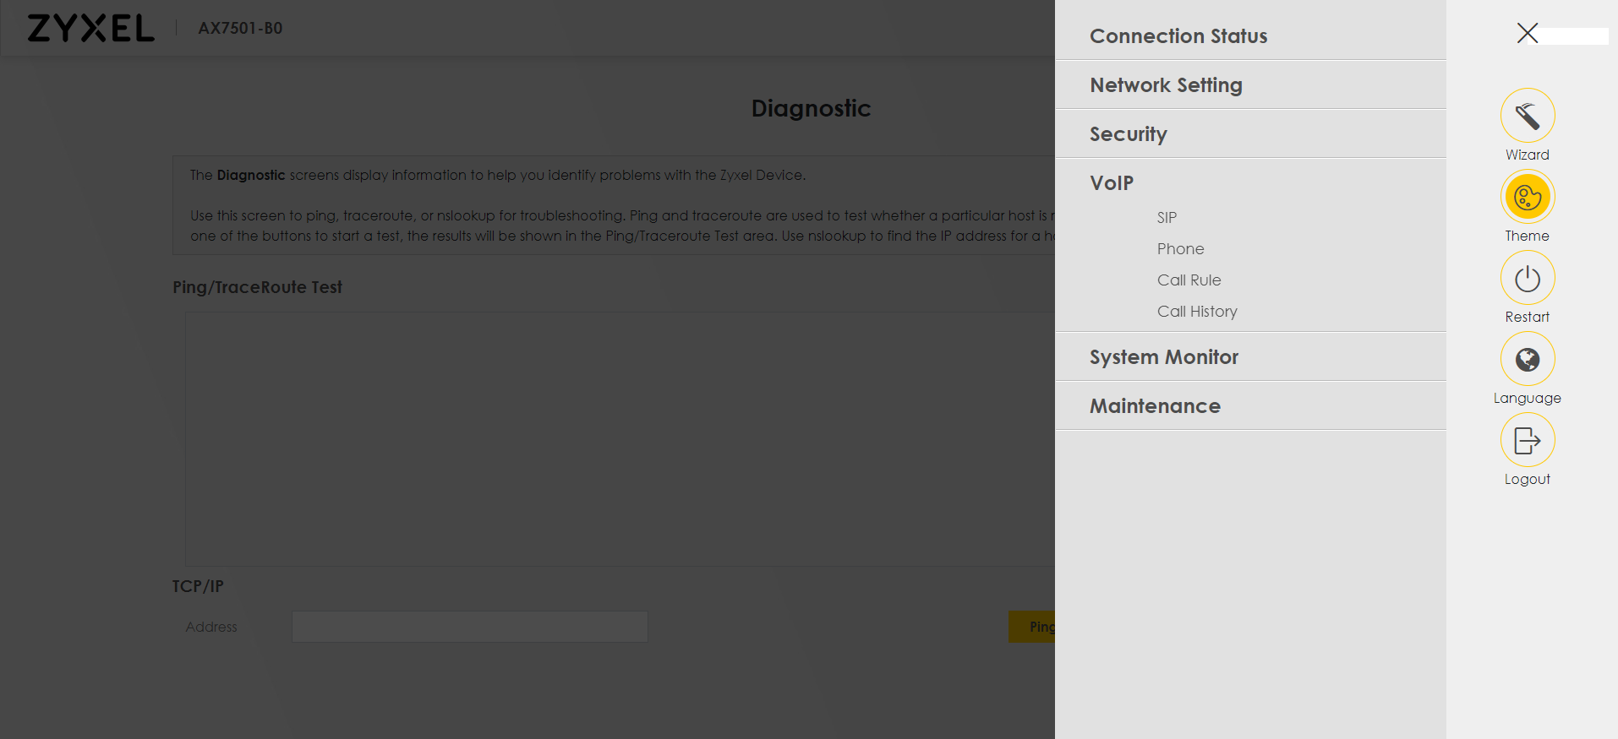Expand the Network Setting section
This screenshot has height=739, width=1618.
(1166, 85)
